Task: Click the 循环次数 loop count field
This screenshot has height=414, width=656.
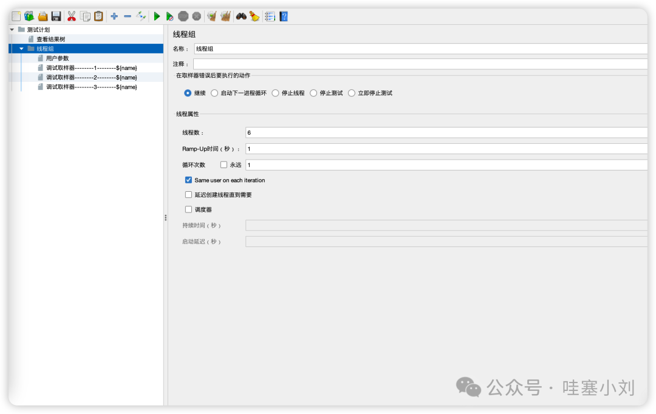Action: tap(446, 165)
